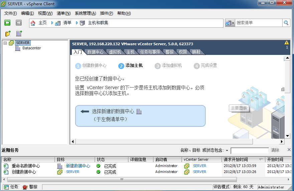Click the task icon for 创建数据中心 row
The width and height of the screenshot is (294, 191).
coord(6,172)
